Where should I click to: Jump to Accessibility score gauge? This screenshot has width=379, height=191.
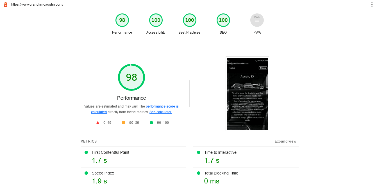[156, 20]
